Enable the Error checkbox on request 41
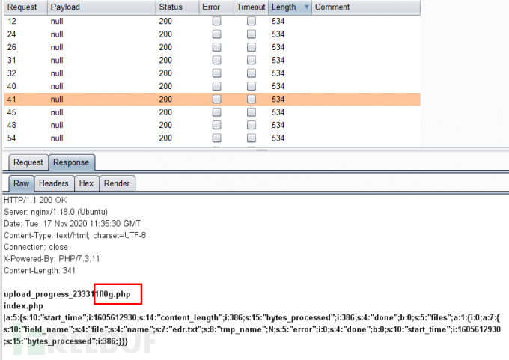This screenshot has width=509, height=360. [x=216, y=99]
